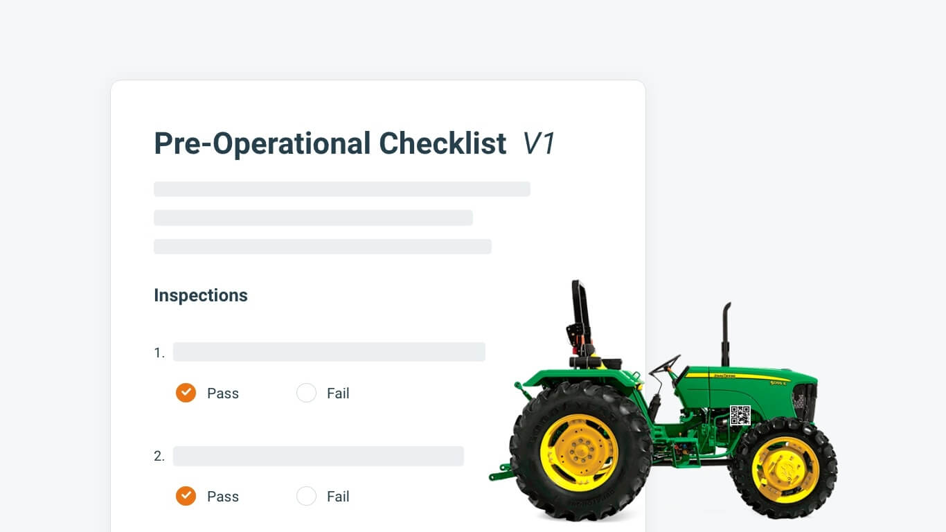Mark inspection 2 as Fail
946x532 pixels.
pos(306,496)
